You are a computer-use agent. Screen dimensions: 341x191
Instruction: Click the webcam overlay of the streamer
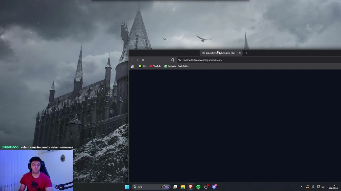pos(36,170)
